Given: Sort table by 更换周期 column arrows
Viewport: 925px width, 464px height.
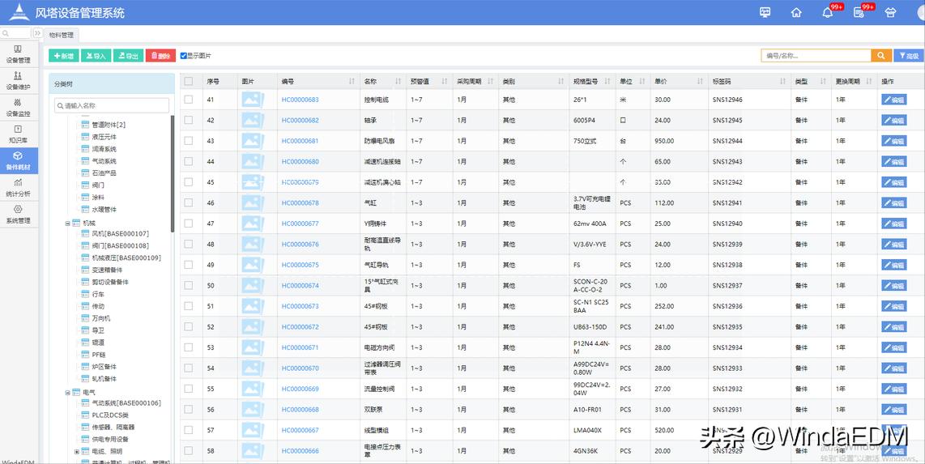Looking at the screenshot, I should click(869, 81).
